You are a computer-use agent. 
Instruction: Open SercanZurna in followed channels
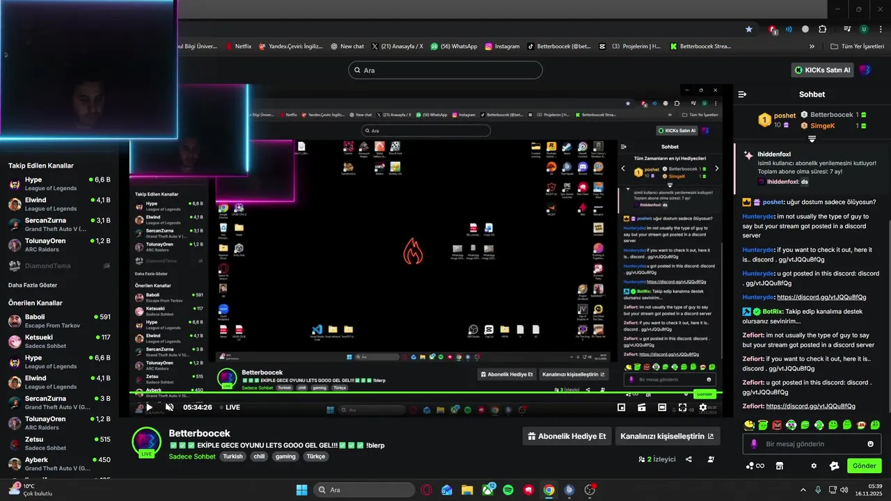point(59,224)
